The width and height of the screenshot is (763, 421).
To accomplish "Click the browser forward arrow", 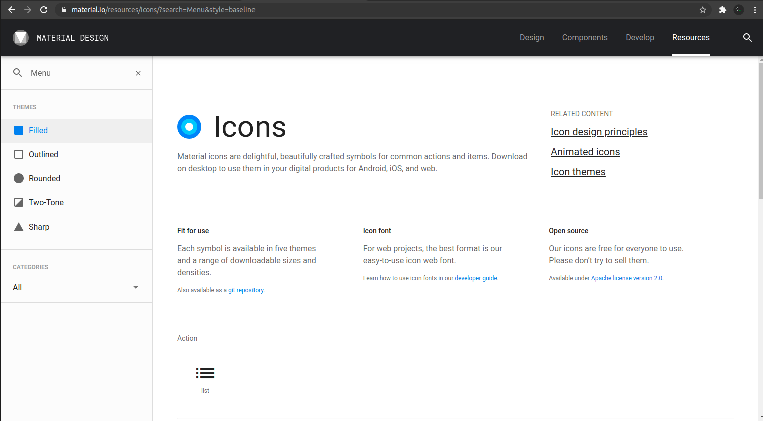I will click(x=28, y=10).
